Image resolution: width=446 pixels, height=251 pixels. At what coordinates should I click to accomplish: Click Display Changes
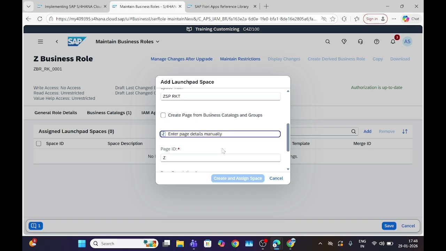[284, 59]
